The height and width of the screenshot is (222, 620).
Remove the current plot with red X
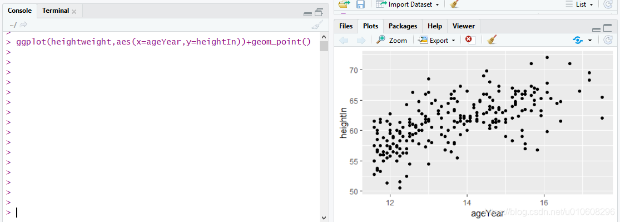tap(469, 40)
